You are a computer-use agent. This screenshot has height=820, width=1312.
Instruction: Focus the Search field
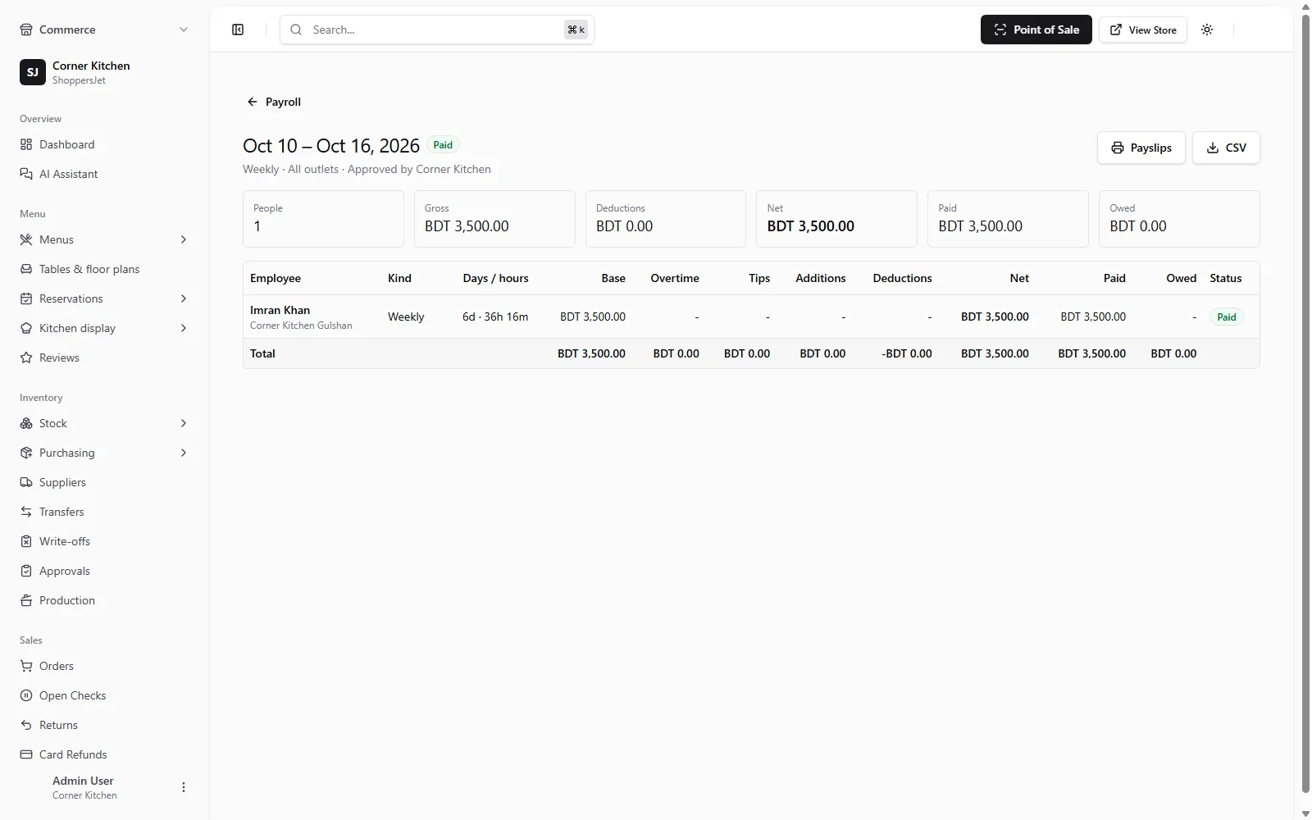[x=437, y=30]
